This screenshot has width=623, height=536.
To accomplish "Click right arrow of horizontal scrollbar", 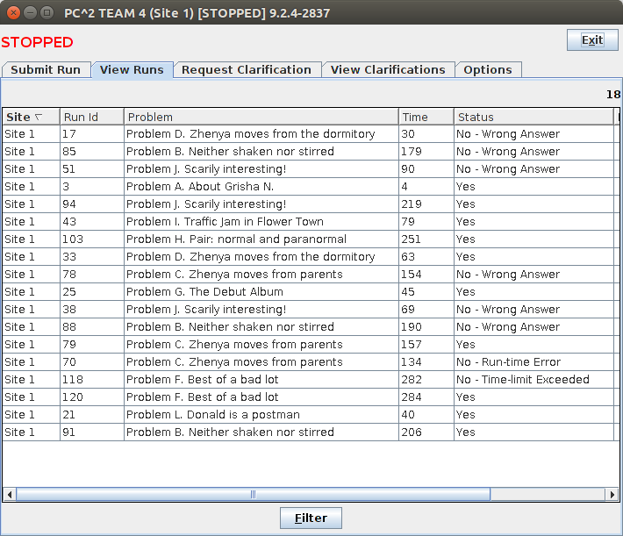I will tap(612, 495).
